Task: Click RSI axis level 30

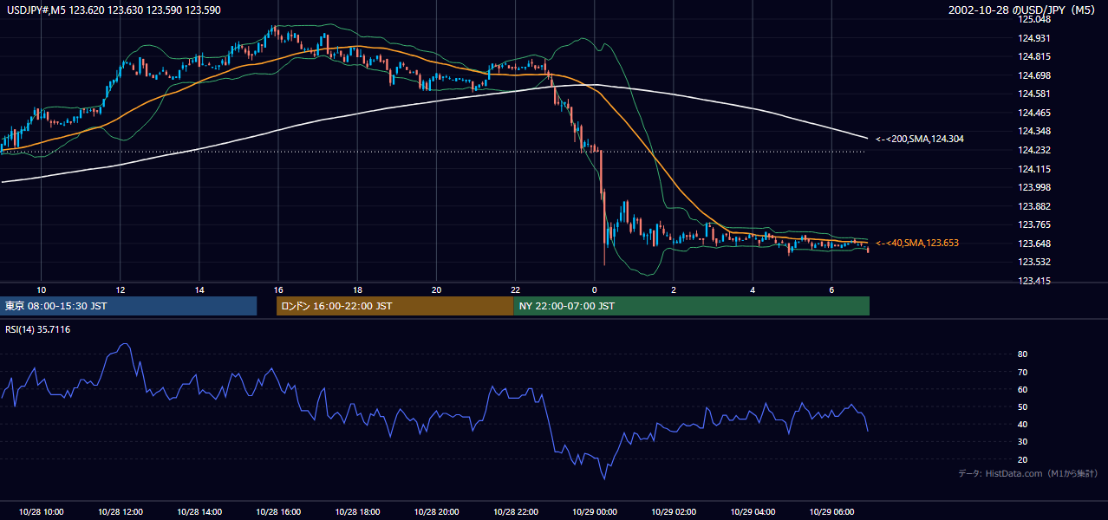Action: 1023,442
